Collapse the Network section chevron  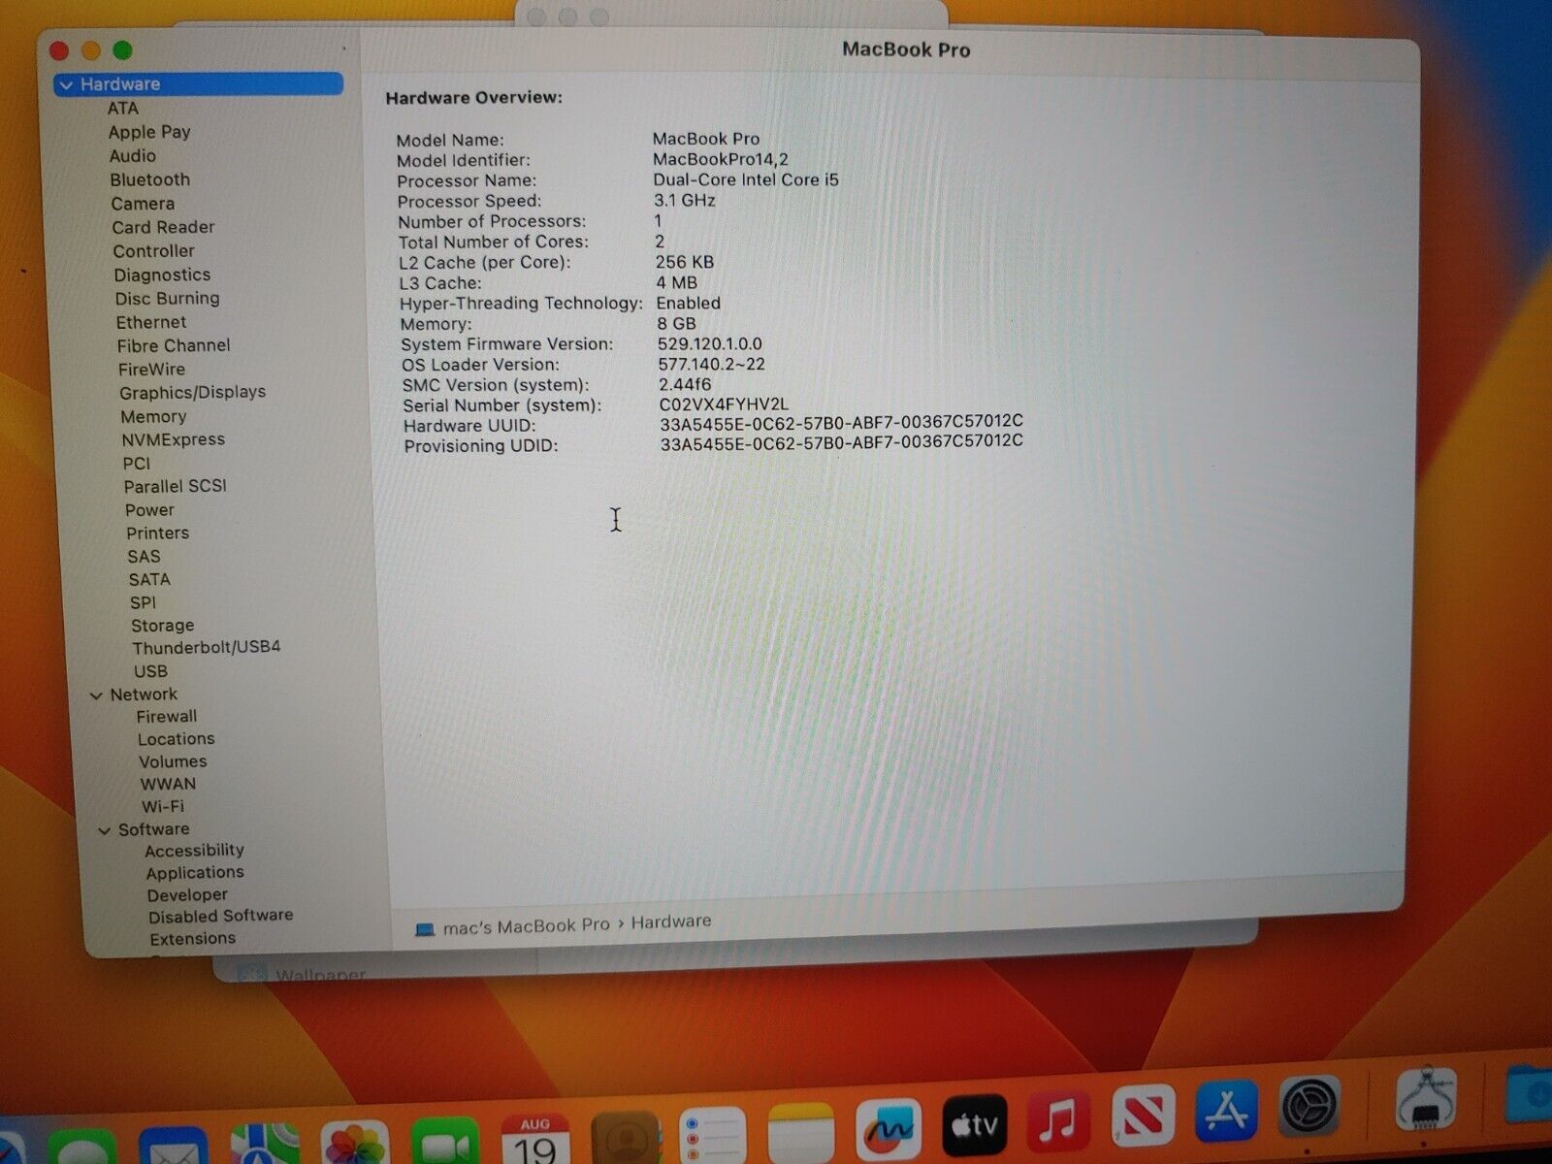96,695
